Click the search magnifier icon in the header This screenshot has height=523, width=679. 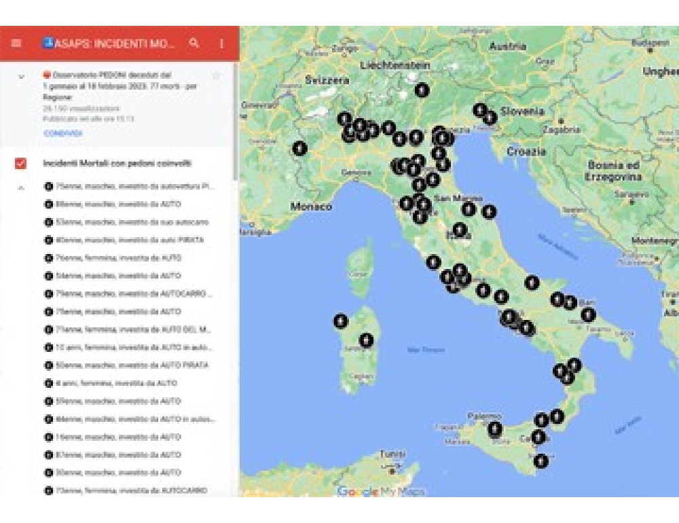pos(194,43)
